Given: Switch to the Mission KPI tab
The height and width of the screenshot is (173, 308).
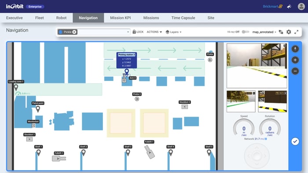Looking at the screenshot, I should pyautogui.click(x=121, y=18).
